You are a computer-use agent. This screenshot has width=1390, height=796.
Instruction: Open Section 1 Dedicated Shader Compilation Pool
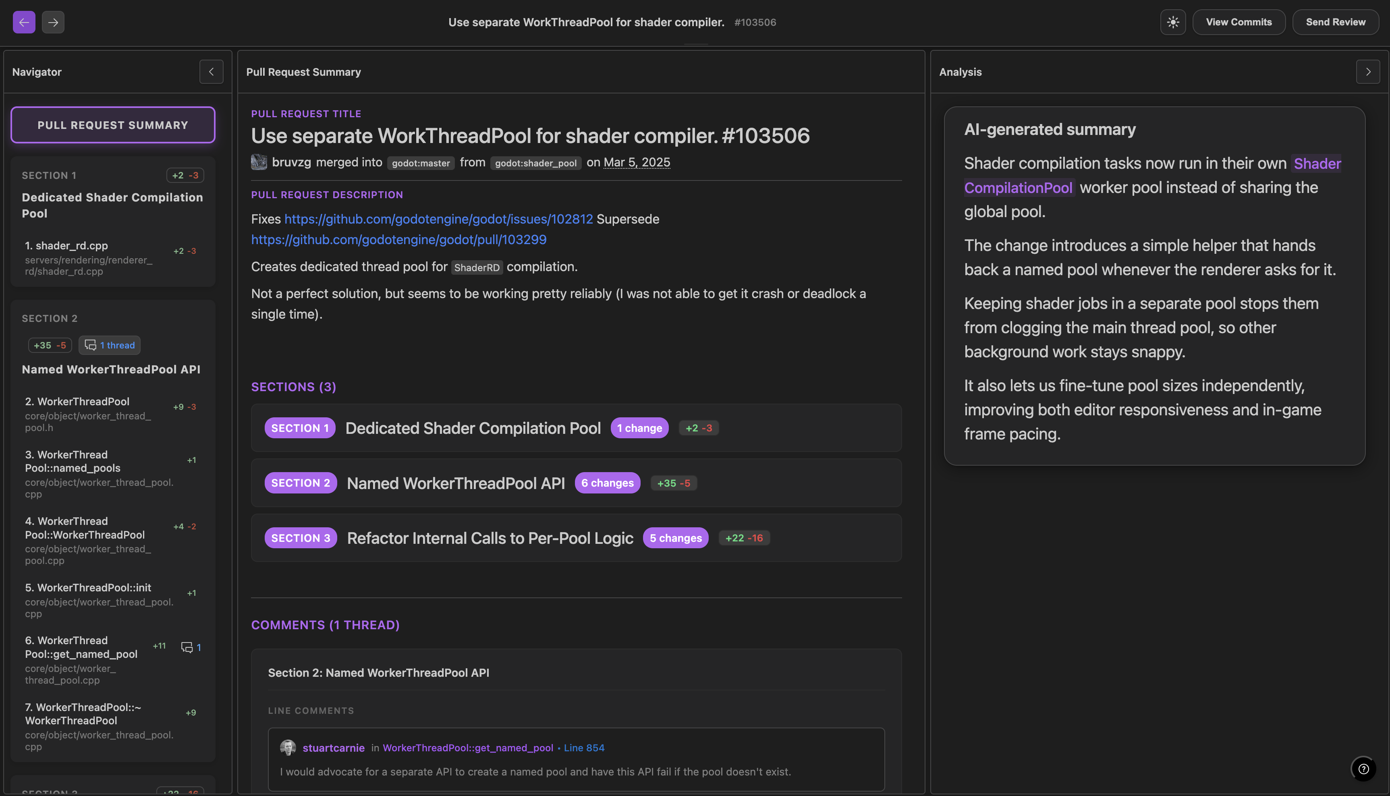point(576,428)
